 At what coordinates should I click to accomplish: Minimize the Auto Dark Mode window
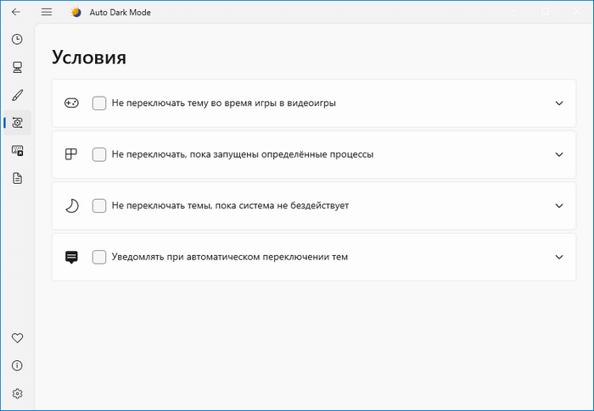pyautogui.click(x=513, y=12)
